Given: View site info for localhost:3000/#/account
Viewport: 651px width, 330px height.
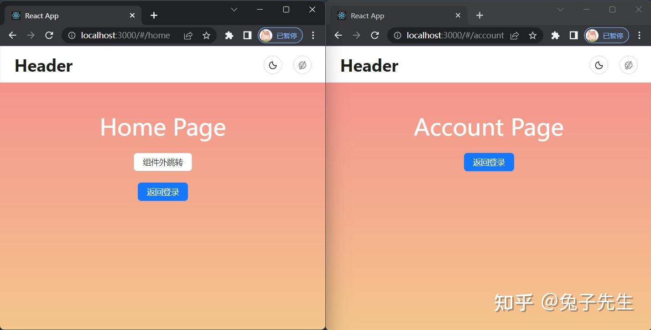Looking at the screenshot, I should [398, 35].
